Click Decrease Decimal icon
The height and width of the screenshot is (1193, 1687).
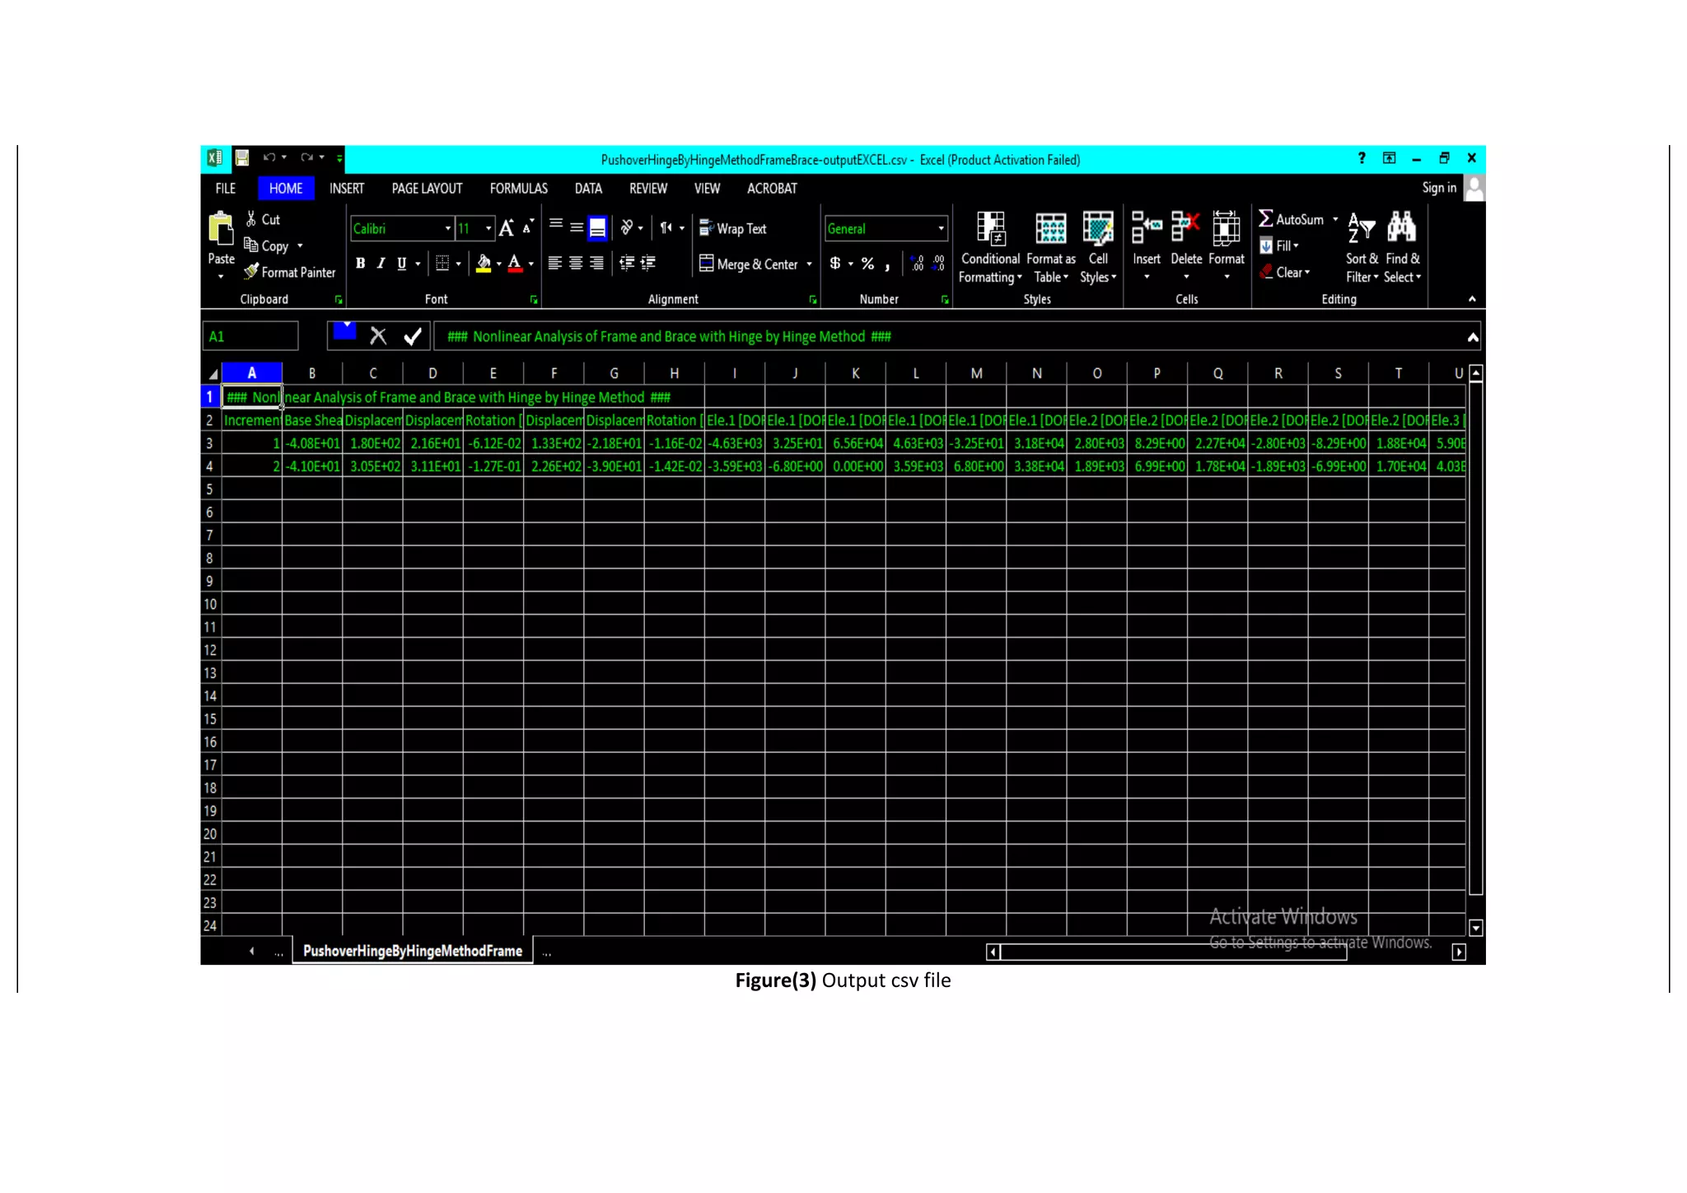(x=938, y=263)
